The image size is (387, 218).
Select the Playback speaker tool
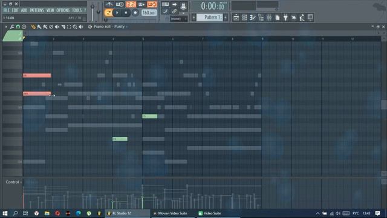pyautogui.click(x=81, y=27)
